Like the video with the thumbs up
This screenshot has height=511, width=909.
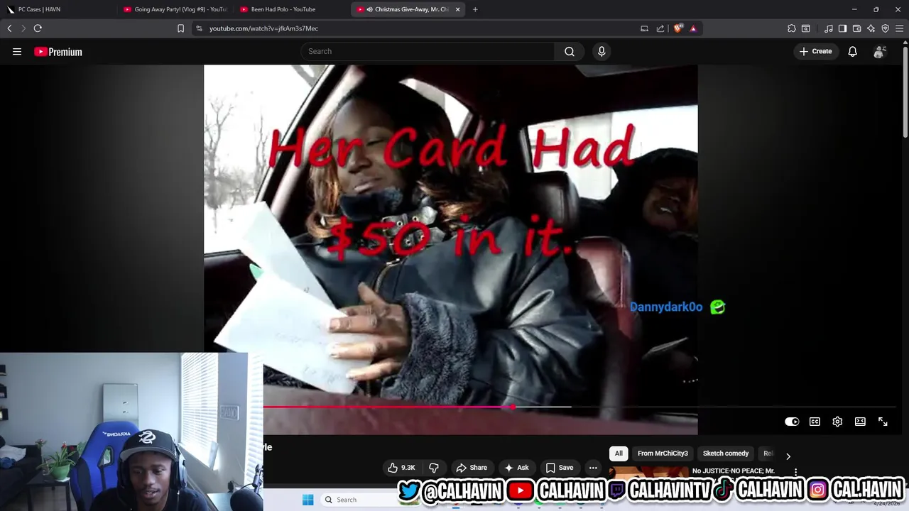pos(401,468)
